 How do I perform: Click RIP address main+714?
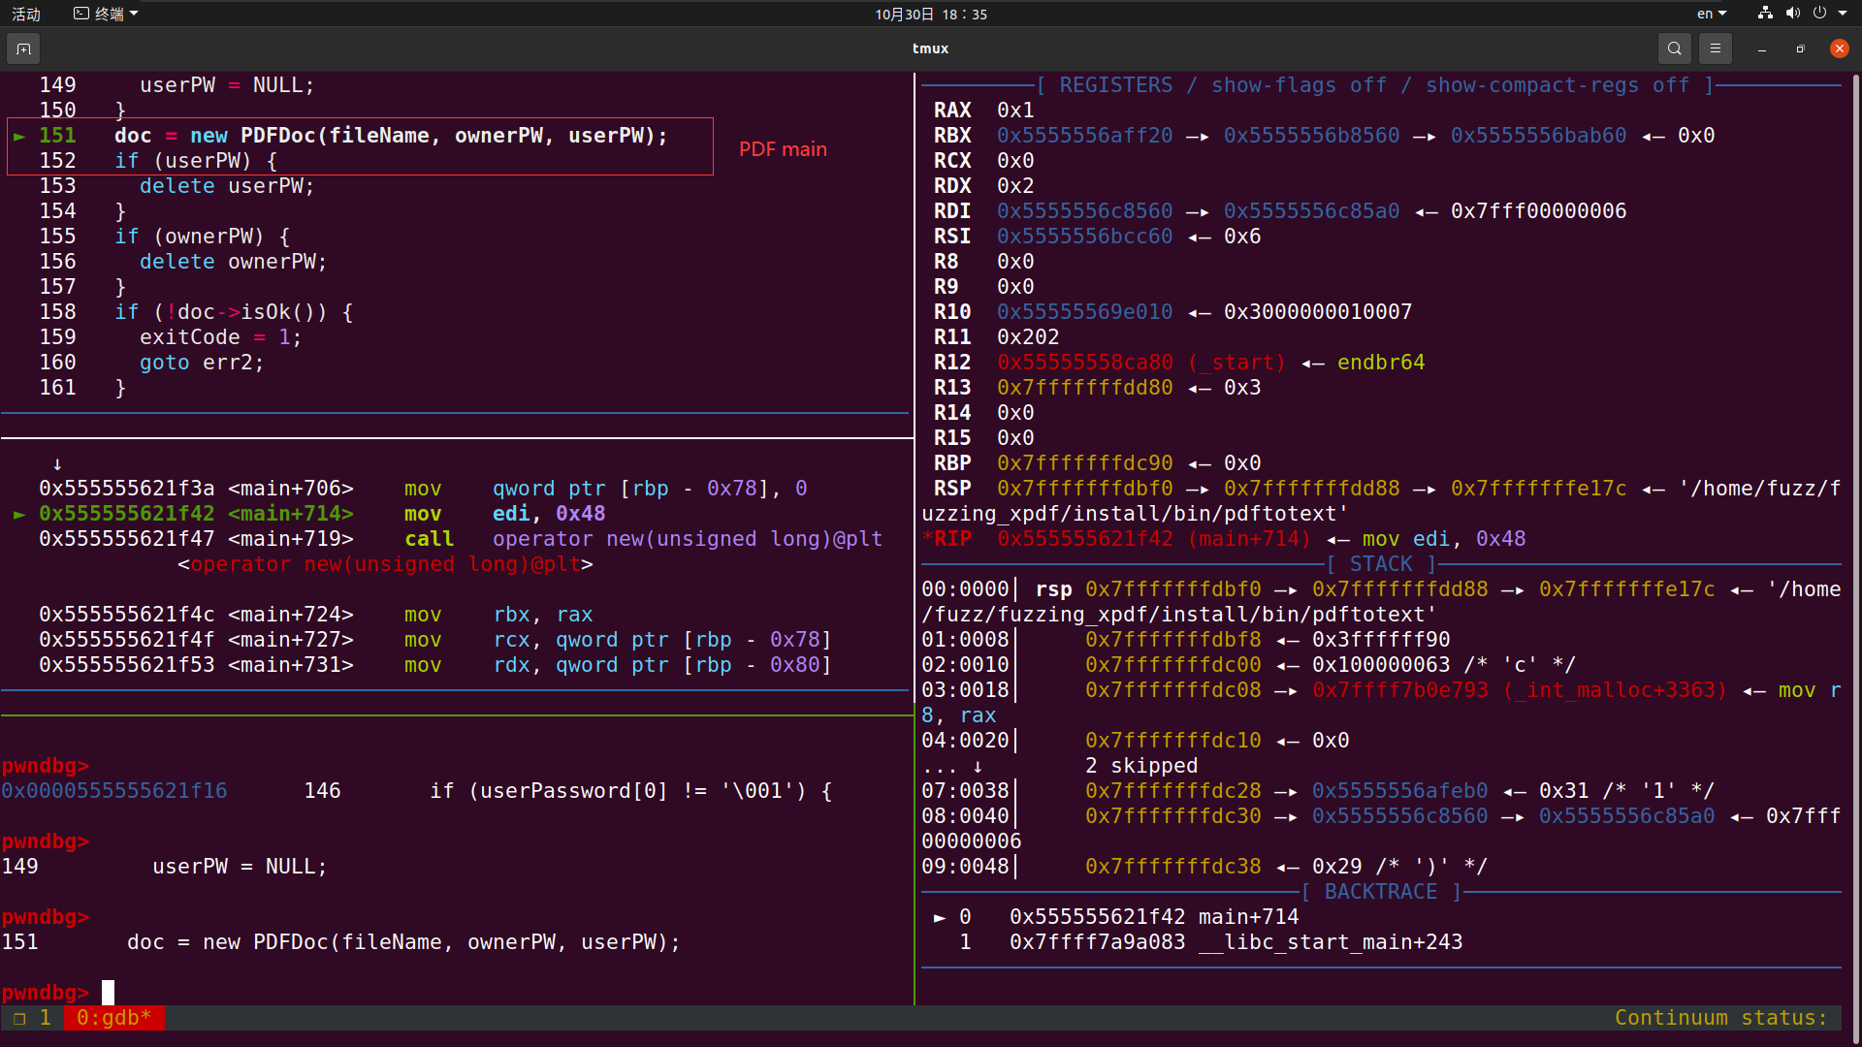coord(1153,539)
